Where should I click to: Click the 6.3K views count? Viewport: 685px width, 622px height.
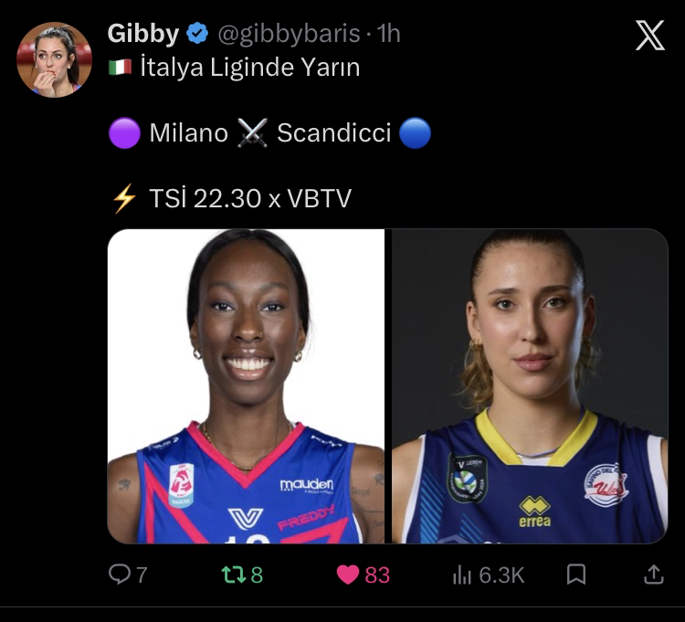pyautogui.click(x=501, y=575)
